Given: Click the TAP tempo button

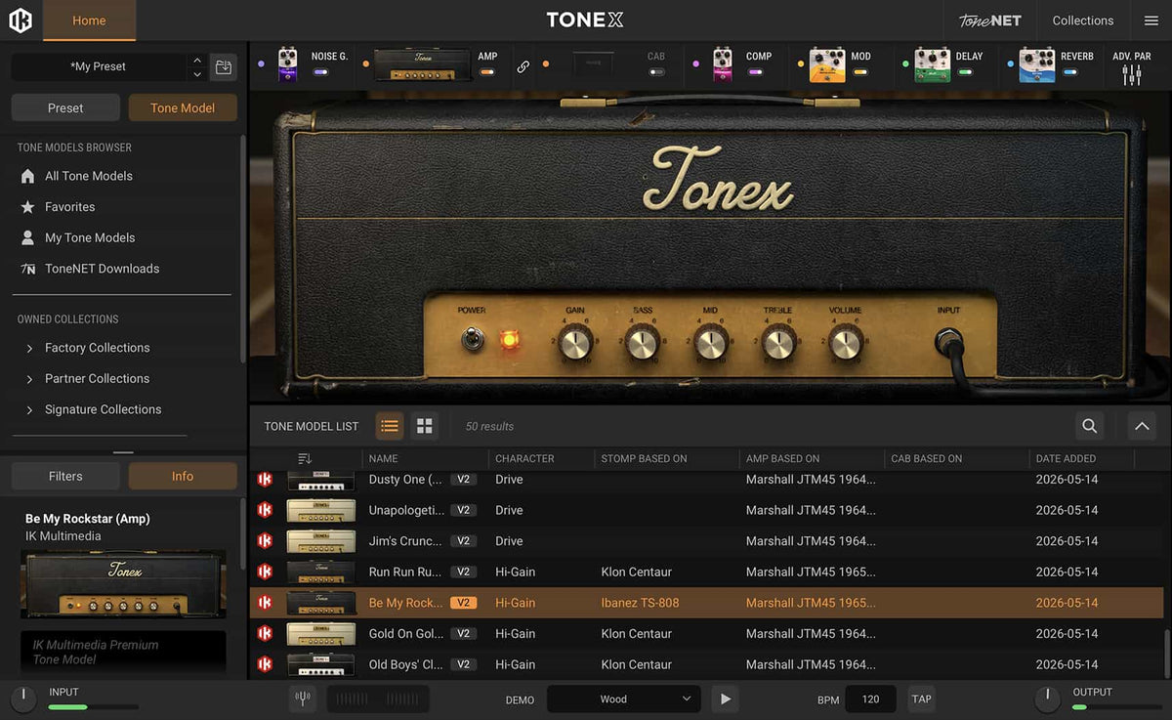Looking at the screenshot, I should [x=921, y=699].
